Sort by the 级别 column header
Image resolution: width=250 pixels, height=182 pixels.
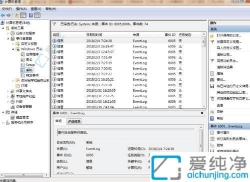[56, 35]
